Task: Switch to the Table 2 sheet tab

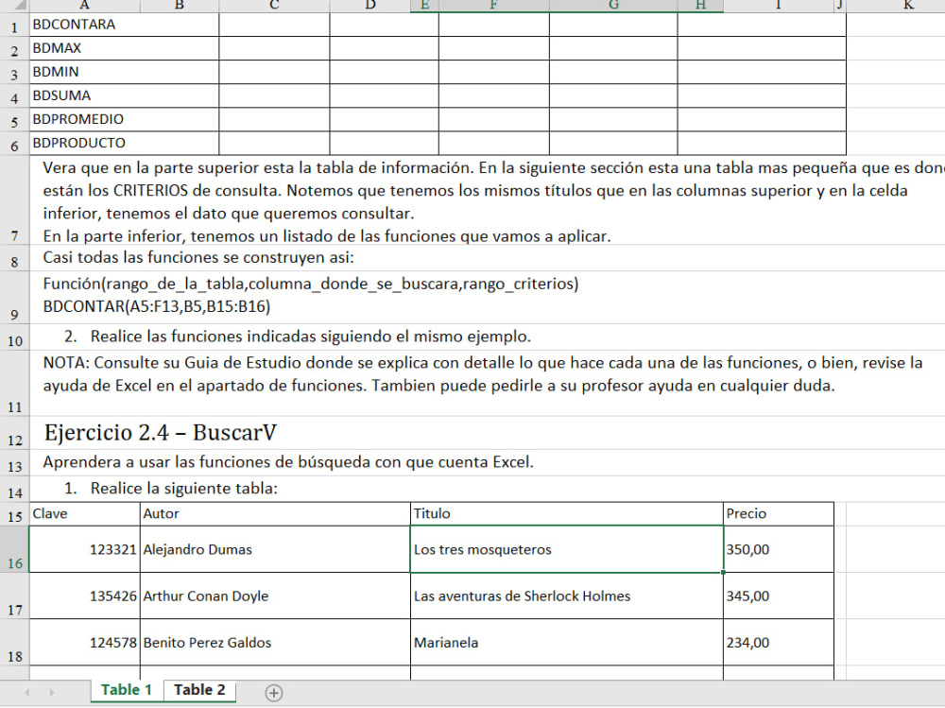Action: tap(199, 690)
